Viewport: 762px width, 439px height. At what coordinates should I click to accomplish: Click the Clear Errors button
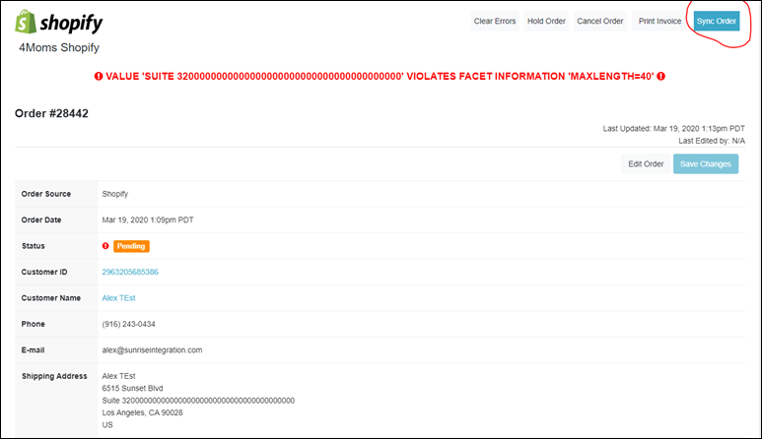click(x=495, y=22)
